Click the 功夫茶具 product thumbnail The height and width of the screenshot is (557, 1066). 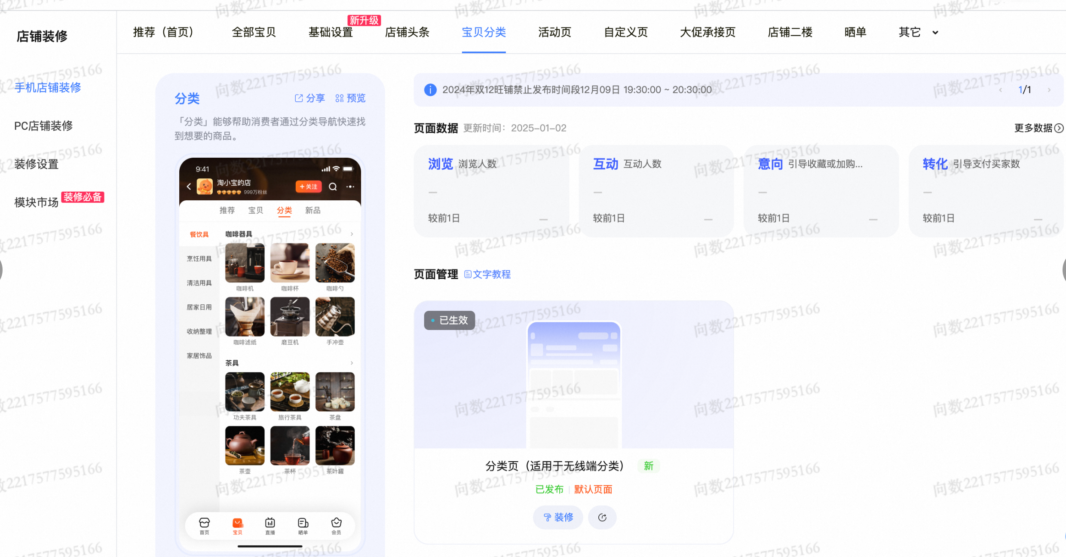coord(245,392)
